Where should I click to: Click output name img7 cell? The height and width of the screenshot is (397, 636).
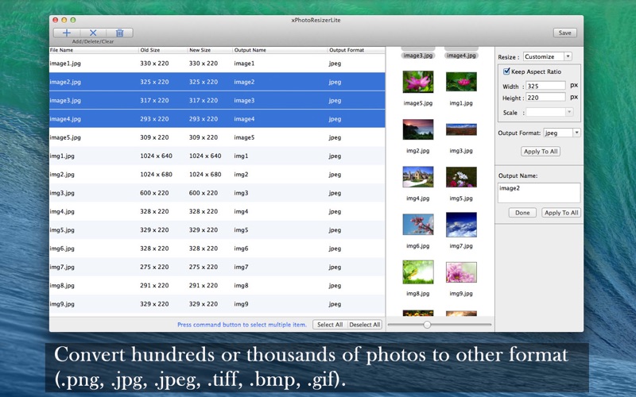click(241, 267)
